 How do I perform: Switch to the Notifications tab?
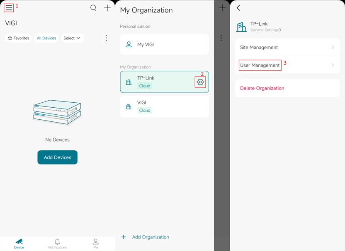click(57, 244)
